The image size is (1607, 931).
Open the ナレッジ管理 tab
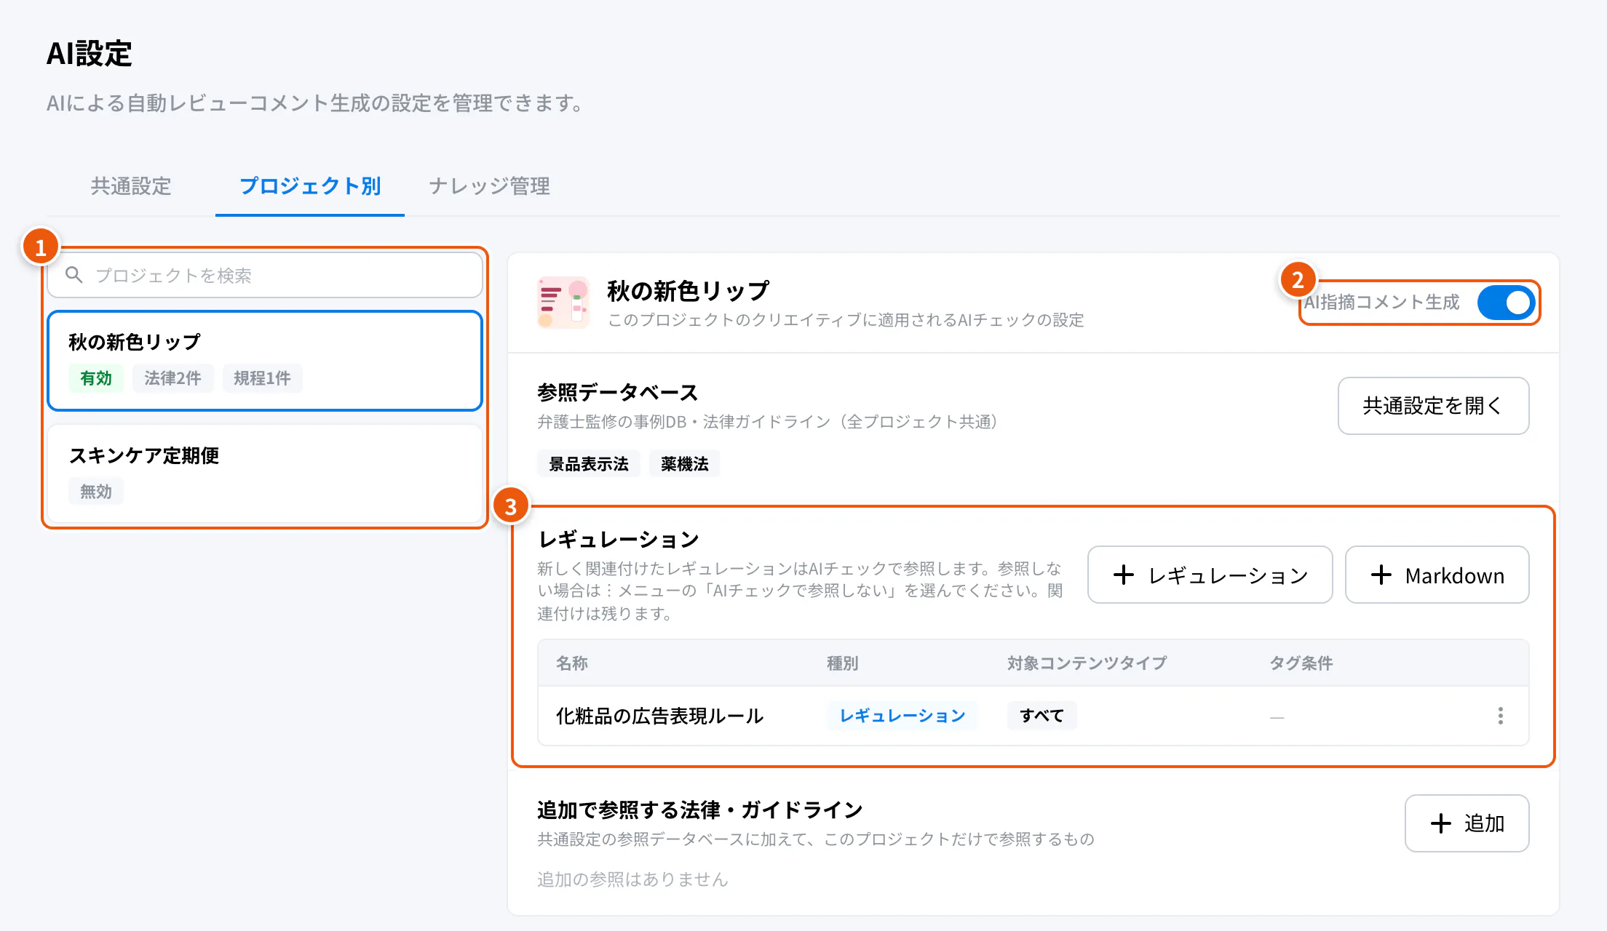coord(489,186)
